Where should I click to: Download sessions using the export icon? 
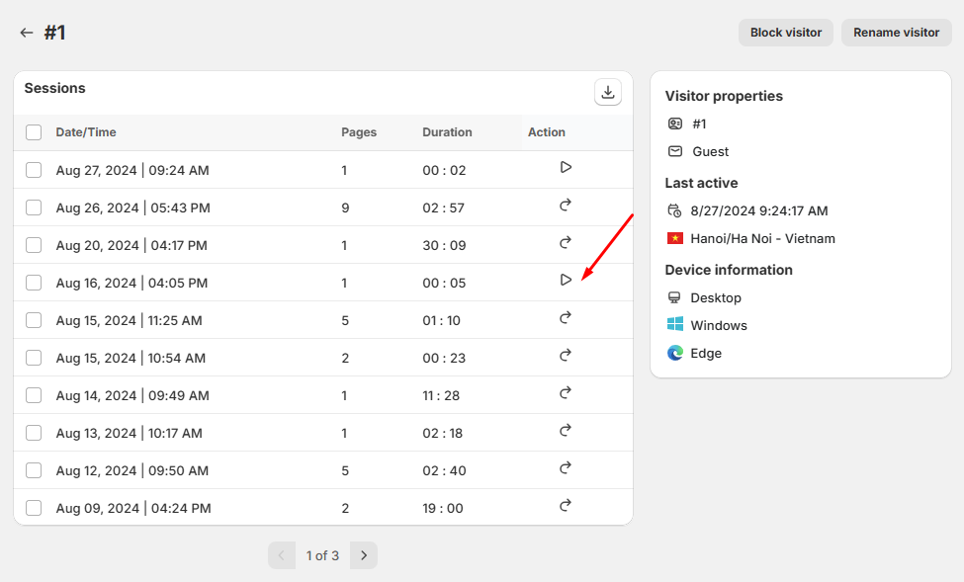click(608, 93)
